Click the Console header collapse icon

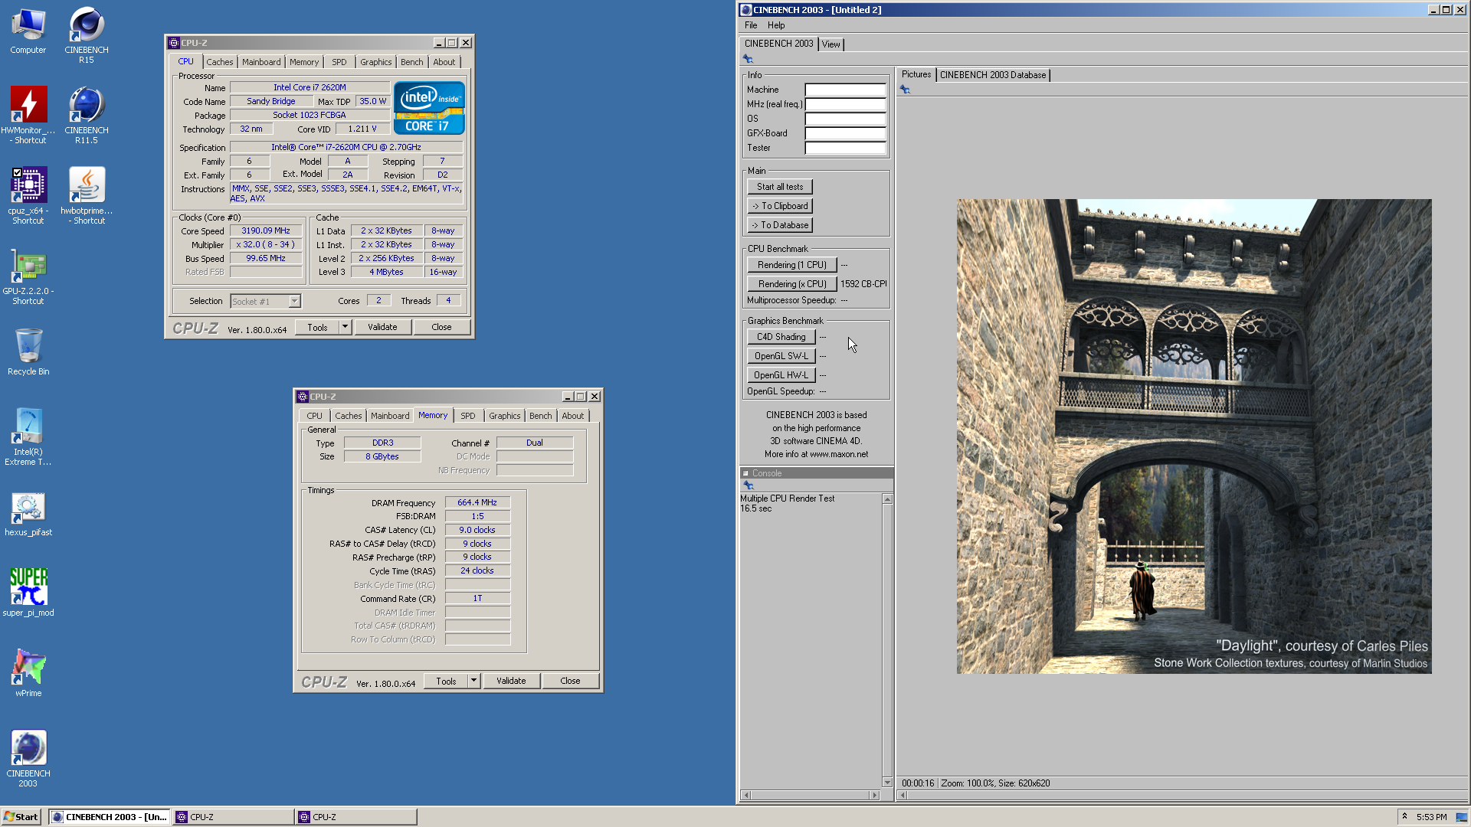coord(745,473)
